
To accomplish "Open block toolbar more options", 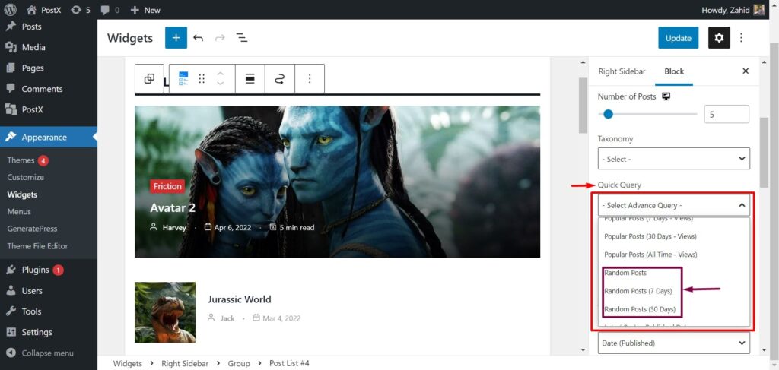I will coord(310,78).
